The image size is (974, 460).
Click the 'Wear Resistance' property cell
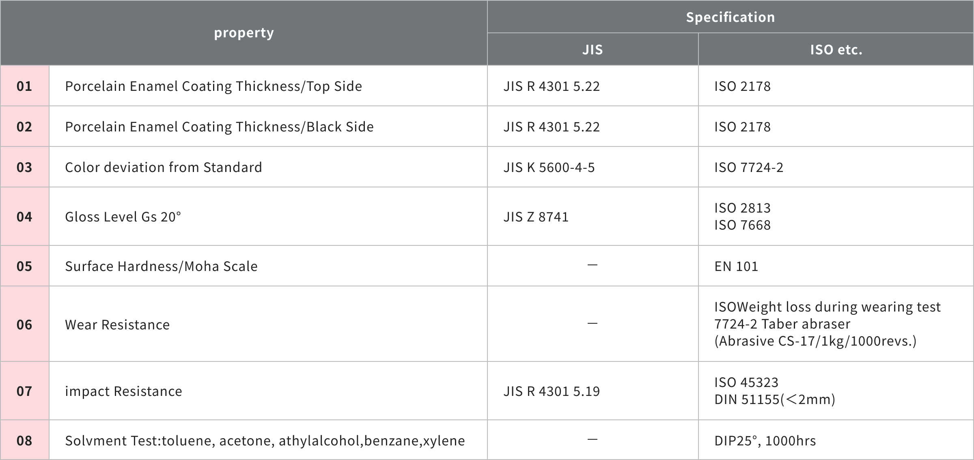(x=117, y=325)
